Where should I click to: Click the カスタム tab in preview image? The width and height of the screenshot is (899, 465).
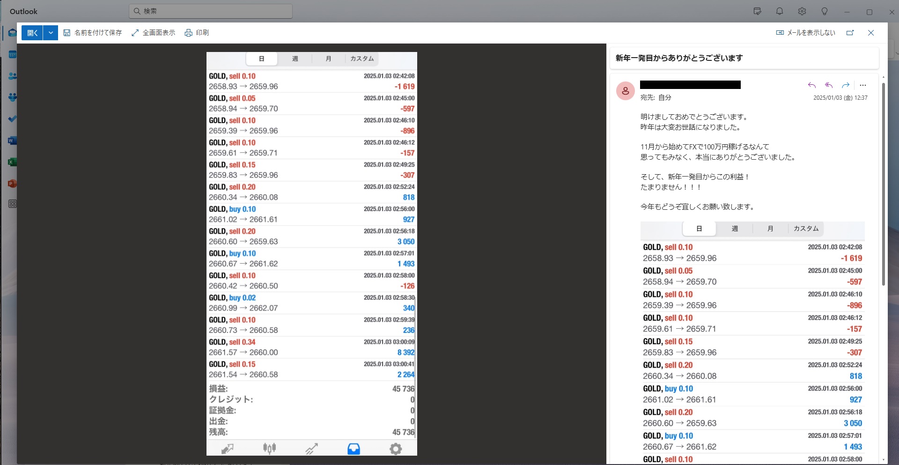coord(362,59)
